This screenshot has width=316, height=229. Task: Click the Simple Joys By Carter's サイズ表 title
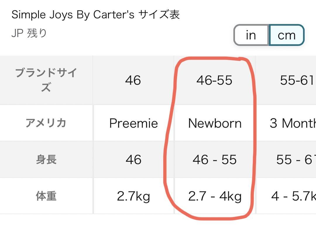tap(95, 15)
